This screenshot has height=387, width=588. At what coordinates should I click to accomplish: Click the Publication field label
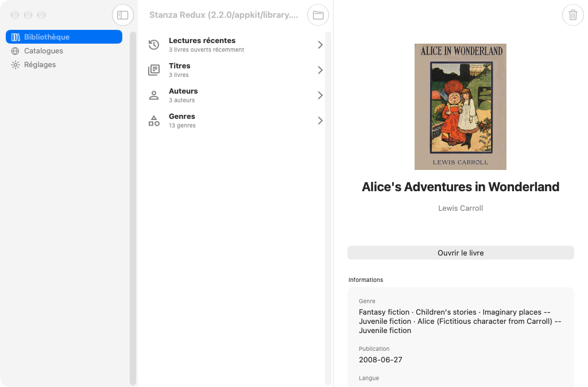coord(374,349)
